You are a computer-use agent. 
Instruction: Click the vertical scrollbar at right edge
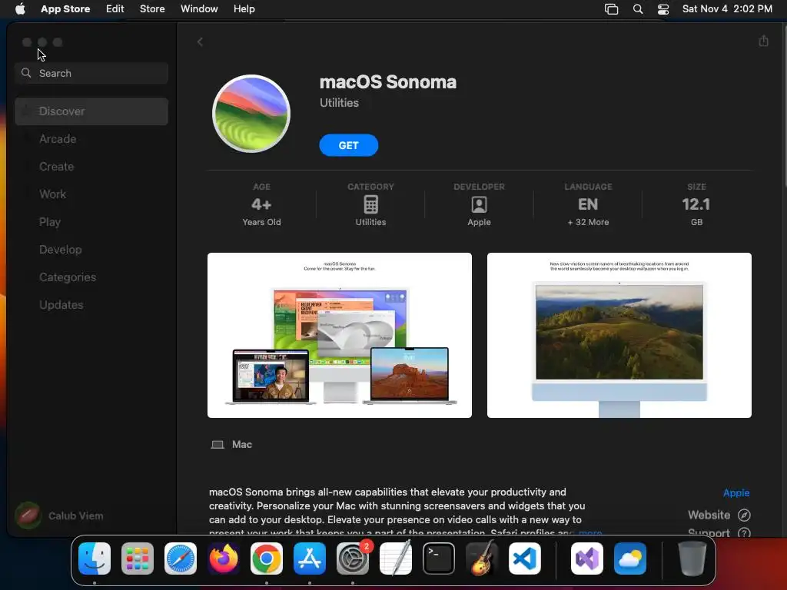[x=784, y=105]
